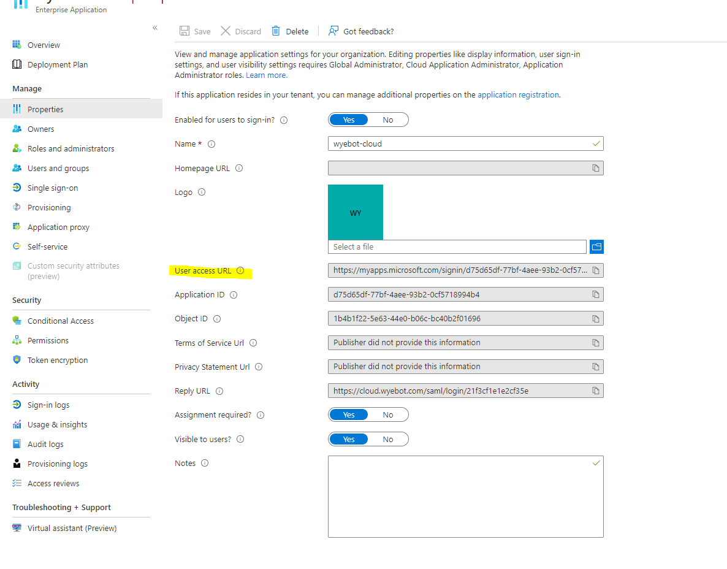Copy the Object ID
Screen dimensions: 727x569
coord(596,319)
